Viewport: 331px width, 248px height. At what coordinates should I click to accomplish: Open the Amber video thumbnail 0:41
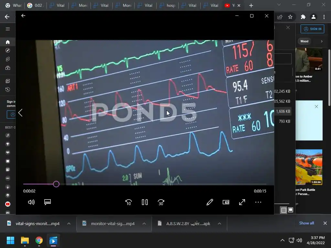click(309, 60)
